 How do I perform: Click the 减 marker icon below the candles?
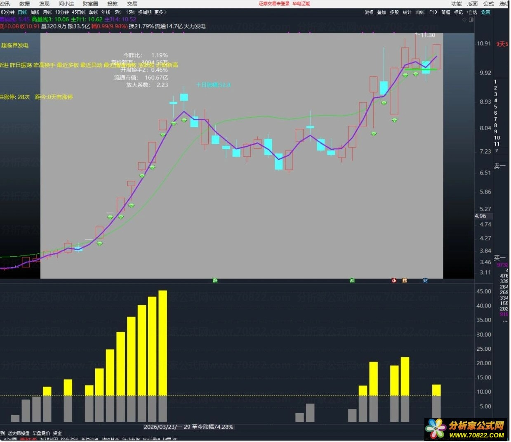[x=352, y=281]
